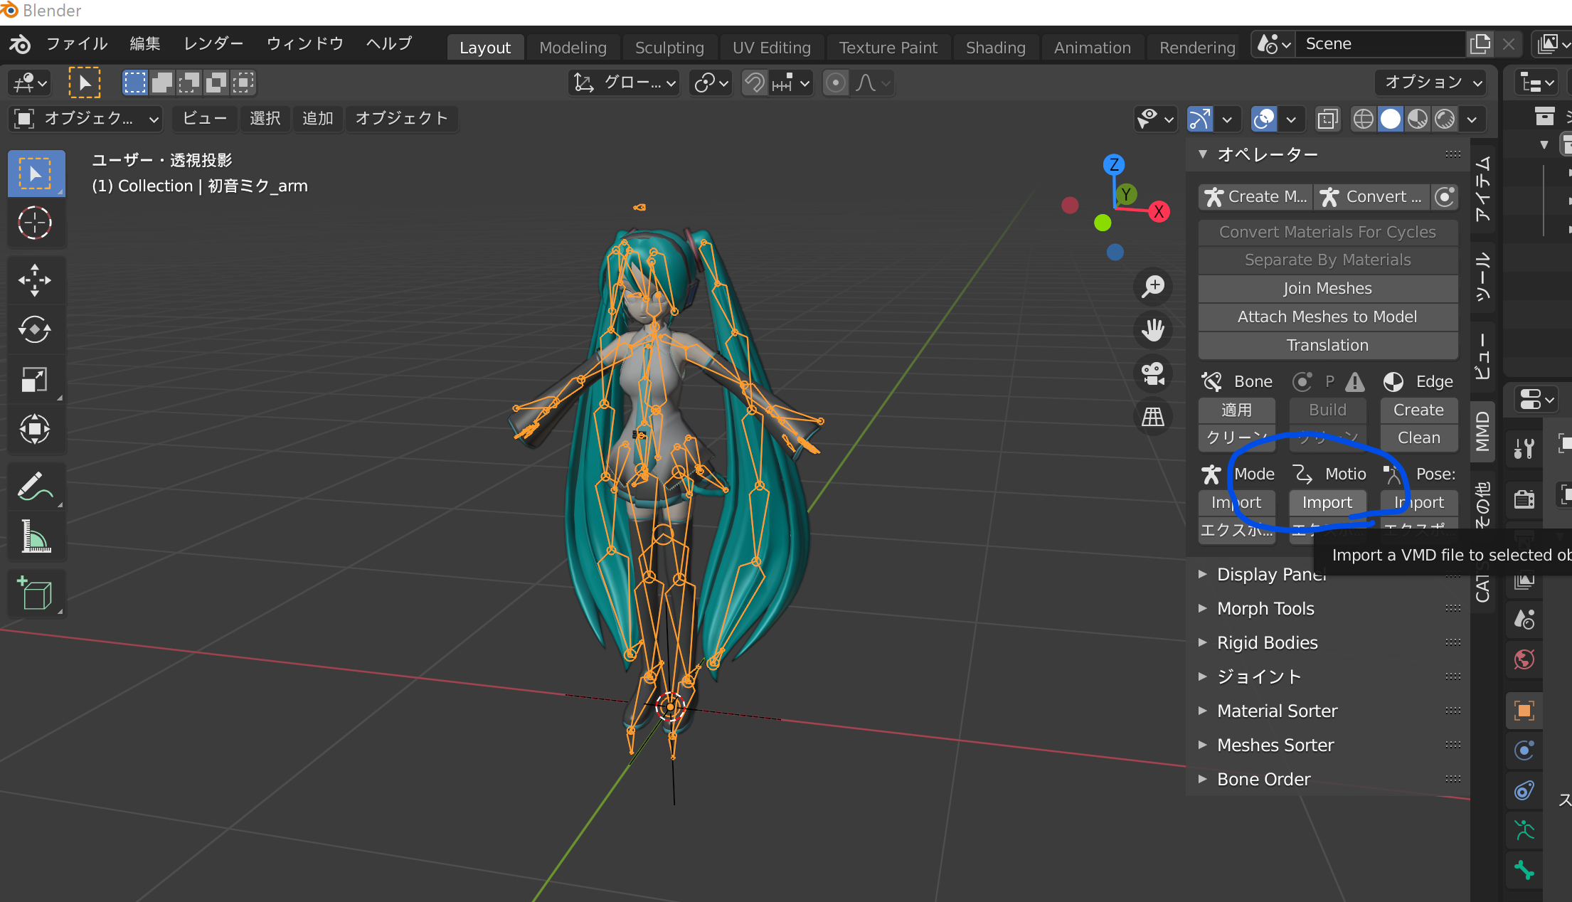The image size is (1572, 902).
Task: Toggle show overlays button
Action: click(x=1264, y=119)
